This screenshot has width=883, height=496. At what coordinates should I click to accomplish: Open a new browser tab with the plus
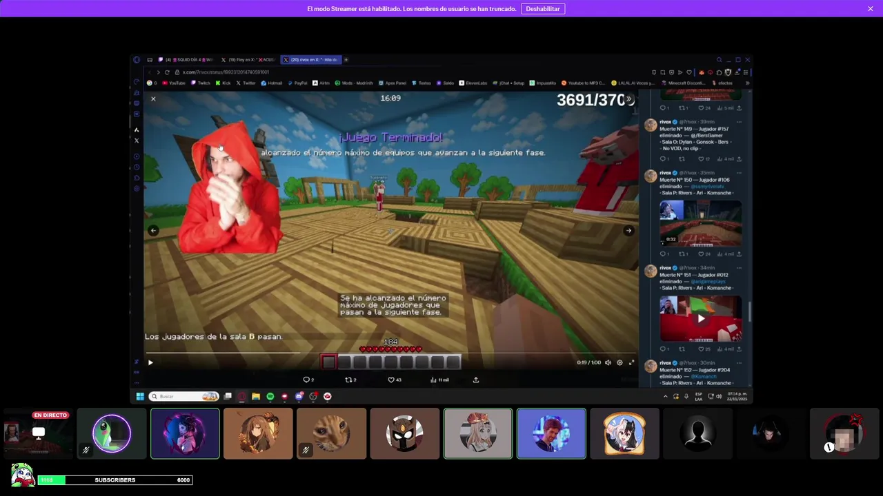point(346,60)
